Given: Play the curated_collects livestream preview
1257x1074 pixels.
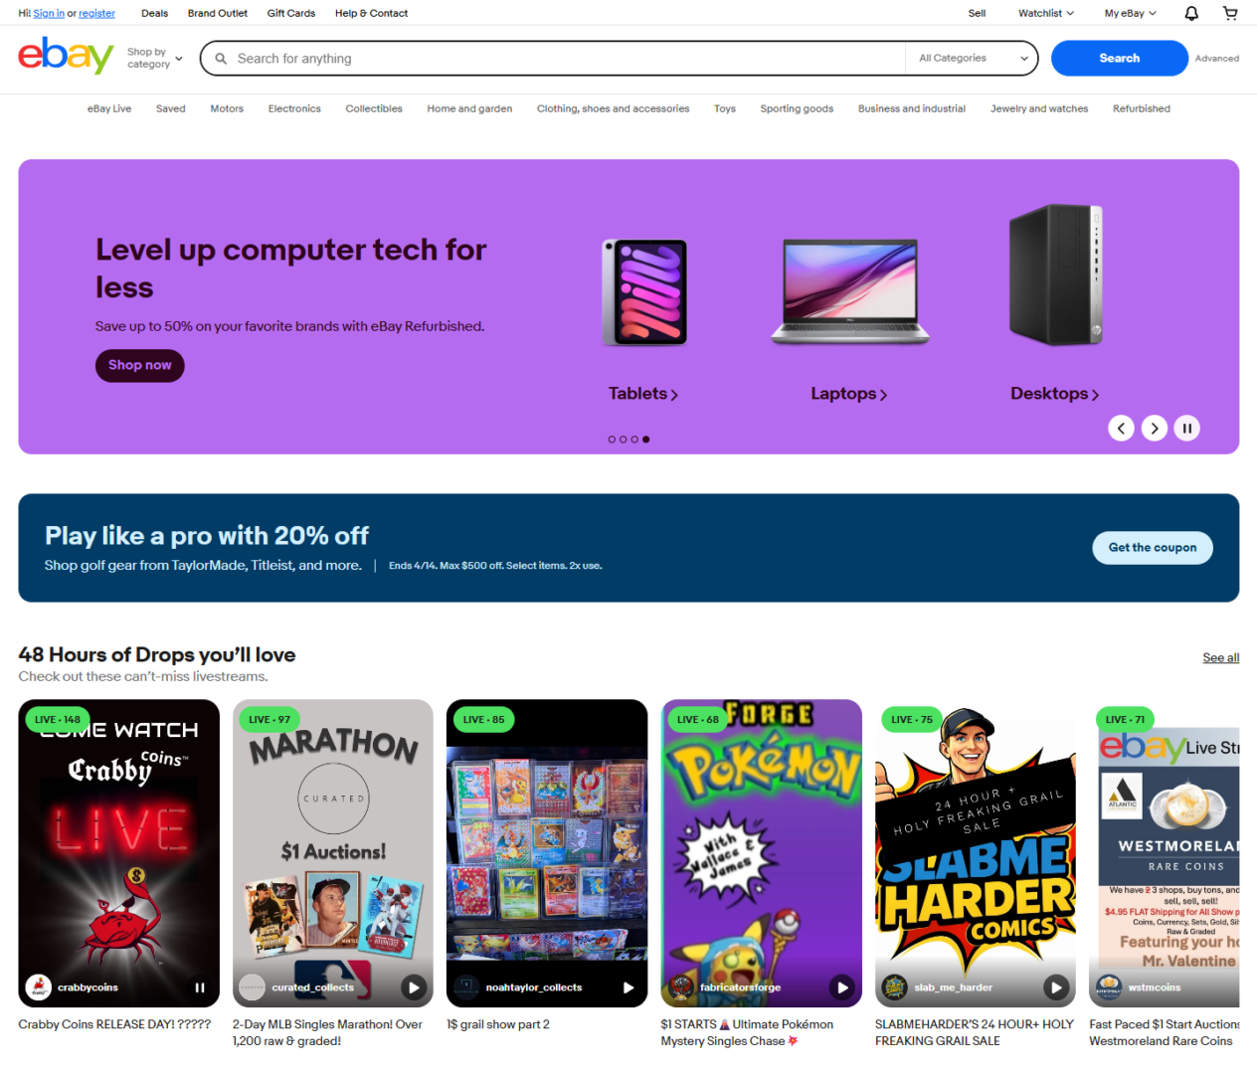Looking at the screenshot, I should point(414,987).
